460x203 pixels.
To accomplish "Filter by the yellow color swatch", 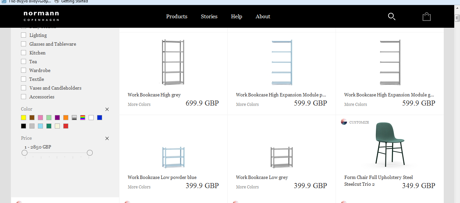I will coord(24,117).
